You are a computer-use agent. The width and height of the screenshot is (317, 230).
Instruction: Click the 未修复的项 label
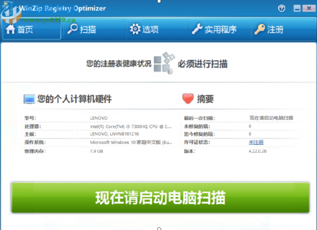(x=197, y=127)
